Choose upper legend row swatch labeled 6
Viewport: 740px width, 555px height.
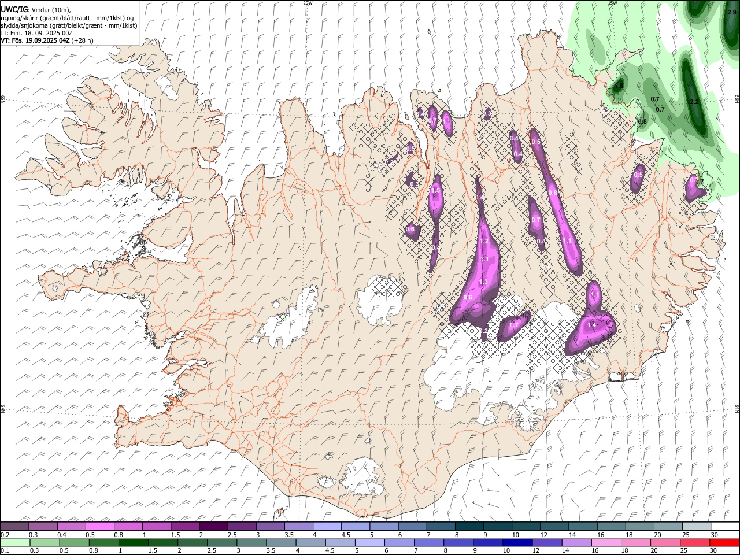click(412, 526)
